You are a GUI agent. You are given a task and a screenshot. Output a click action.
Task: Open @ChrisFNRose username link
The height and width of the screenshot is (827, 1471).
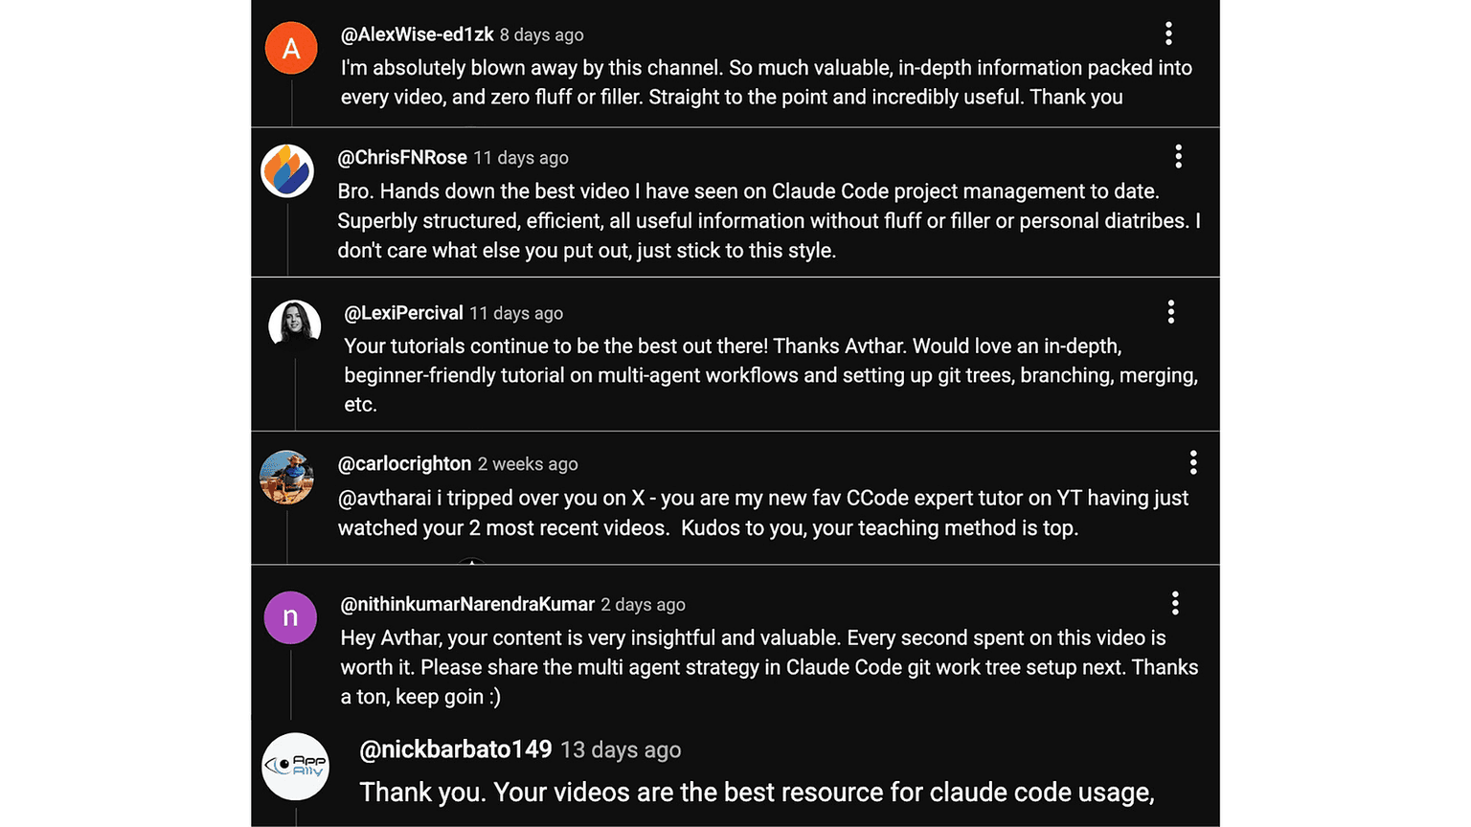(x=402, y=158)
